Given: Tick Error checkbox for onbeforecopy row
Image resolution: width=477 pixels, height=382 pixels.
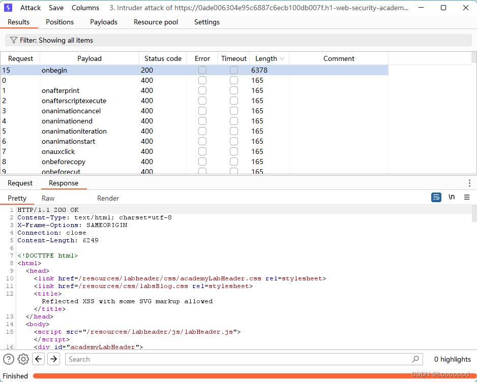Looking at the screenshot, I should pyautogui.click(x=202, y=162).
